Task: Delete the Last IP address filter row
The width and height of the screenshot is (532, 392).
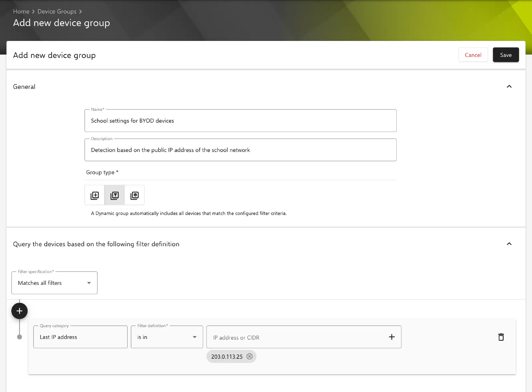Action: [501, 337]
